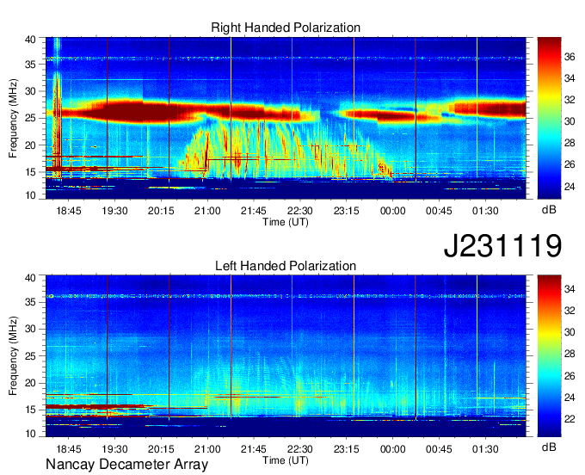
Task: Click the 22:30 time tick on Left Handed plot
Action: 300,449
